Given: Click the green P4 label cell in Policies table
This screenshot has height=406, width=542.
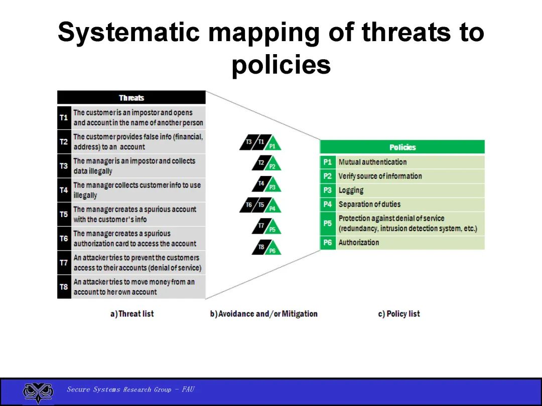Looking at the screenshot, I should pos(328,205).
